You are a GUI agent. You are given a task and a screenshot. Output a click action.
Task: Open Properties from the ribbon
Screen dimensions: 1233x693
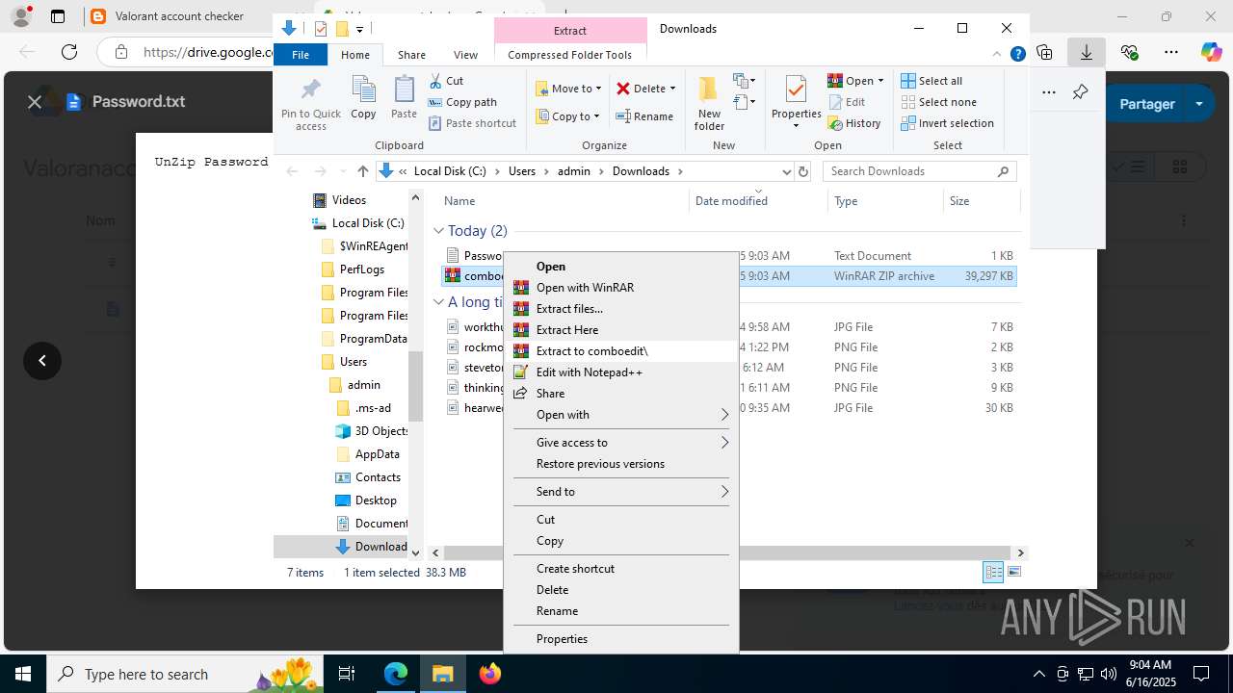tap(796, 103)
